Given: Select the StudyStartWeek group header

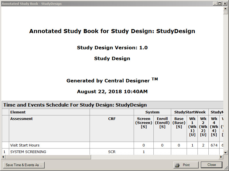Looking at the screenshot, I should 190,112.
